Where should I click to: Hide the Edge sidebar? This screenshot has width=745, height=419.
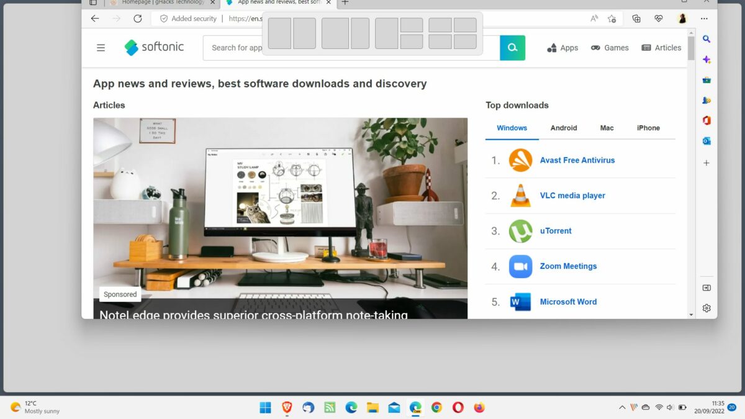(707, 287)
